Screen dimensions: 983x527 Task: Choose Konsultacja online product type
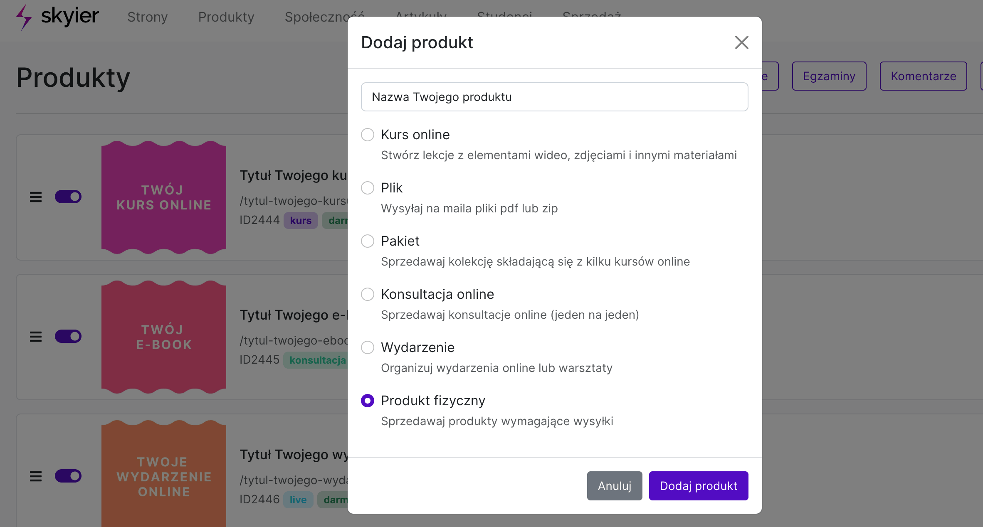tap(368, 294)
